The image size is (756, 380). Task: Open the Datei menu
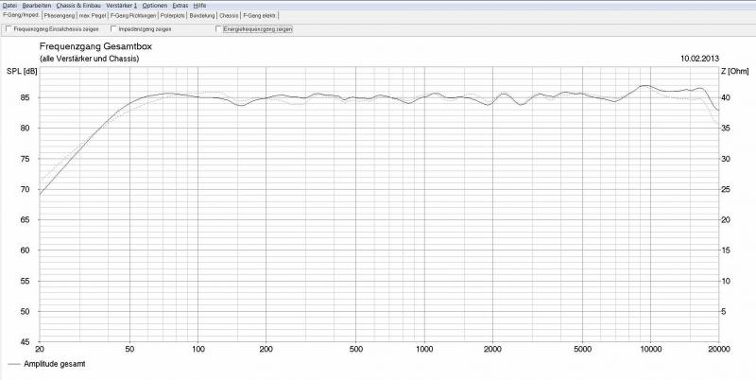click(9, 6)
